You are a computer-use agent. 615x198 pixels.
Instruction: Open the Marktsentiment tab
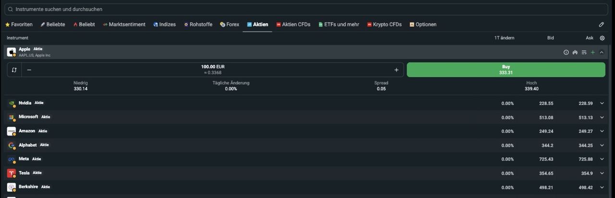(x=124, y=24)
